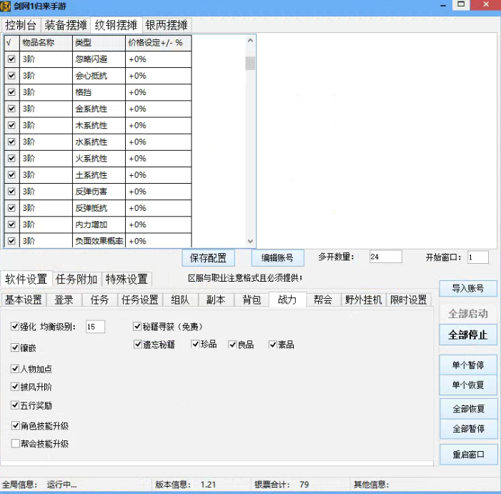Select the 基本设置 sub-tab

point(24,300)
